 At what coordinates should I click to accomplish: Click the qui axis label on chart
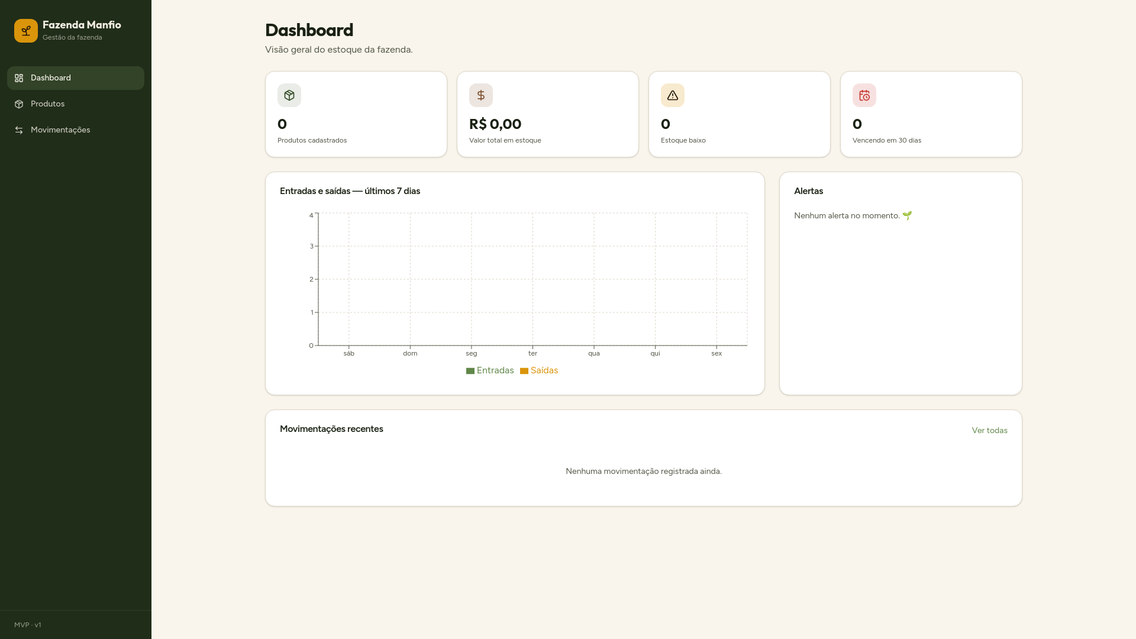point(655,353)
